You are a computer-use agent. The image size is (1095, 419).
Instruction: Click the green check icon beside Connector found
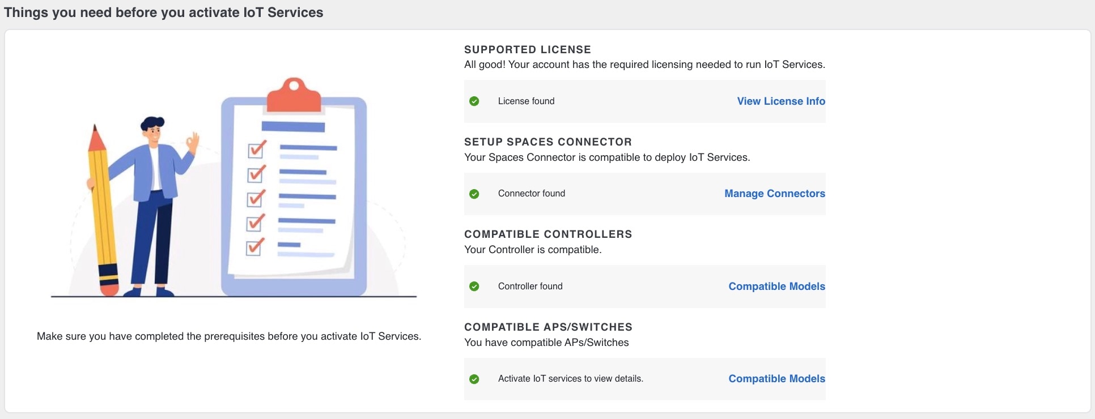click(x=474, y=194)
